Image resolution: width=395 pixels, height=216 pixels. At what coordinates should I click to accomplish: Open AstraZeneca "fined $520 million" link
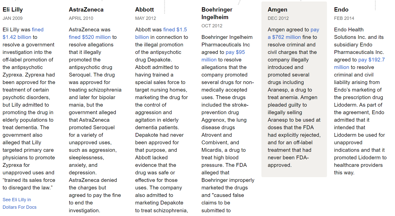click(x=90, y=37)
